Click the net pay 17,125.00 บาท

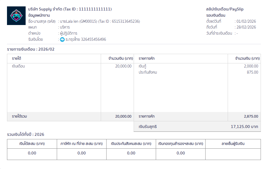(244, 127)
